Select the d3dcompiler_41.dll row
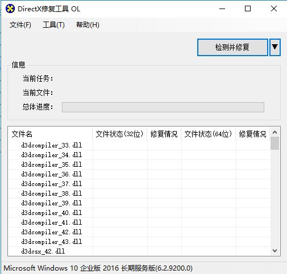Image resolution: width=287 pixels, height=274 pixels. click(139, 222)
